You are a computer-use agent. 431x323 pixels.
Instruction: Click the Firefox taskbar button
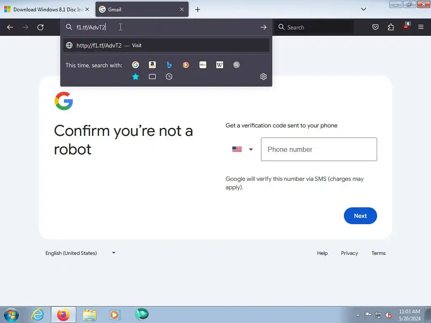click(x=64, y=315)
